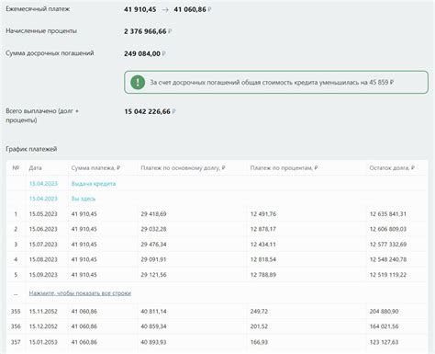Select the '№' column header
The width and height of the screenshot is (435, 354).
[16, 167]
